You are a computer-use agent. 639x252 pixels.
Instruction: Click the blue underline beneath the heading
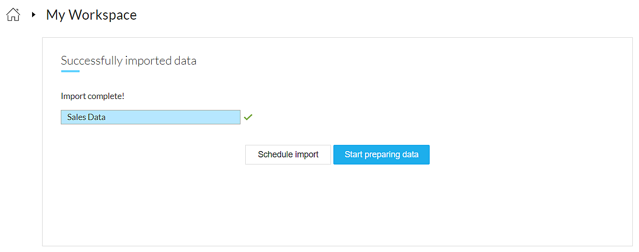(70, 71)
